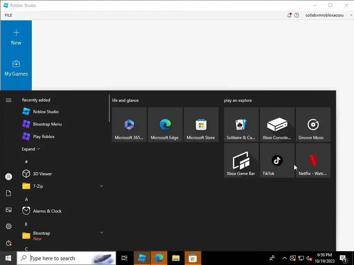
Task: Open the Groove Music tile
Action: pyautogui.click(x=313, y=124)
